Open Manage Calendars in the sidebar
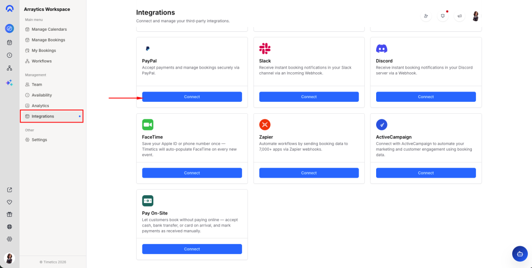 point(49,29)
